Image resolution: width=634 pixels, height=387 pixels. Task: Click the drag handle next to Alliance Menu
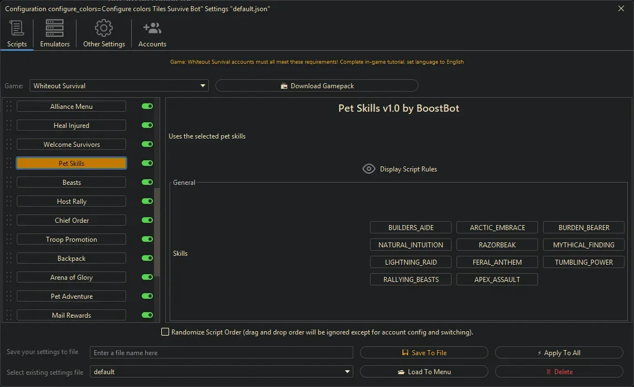click(x=9, y=107)
